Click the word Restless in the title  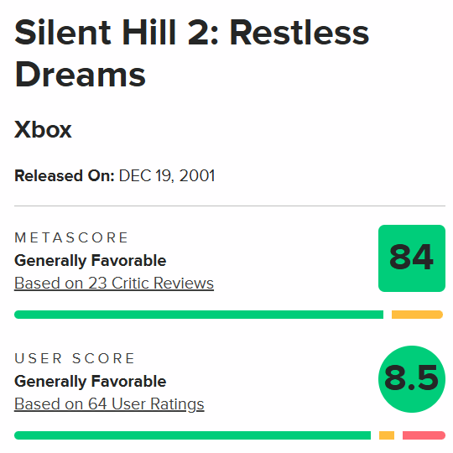click(299, 33)
